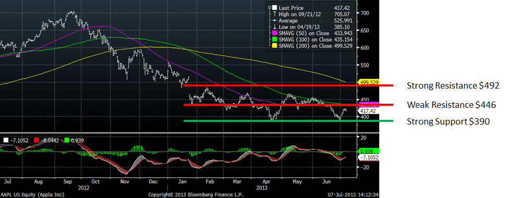Click the Average marker icon in legend

coord(274,21)
